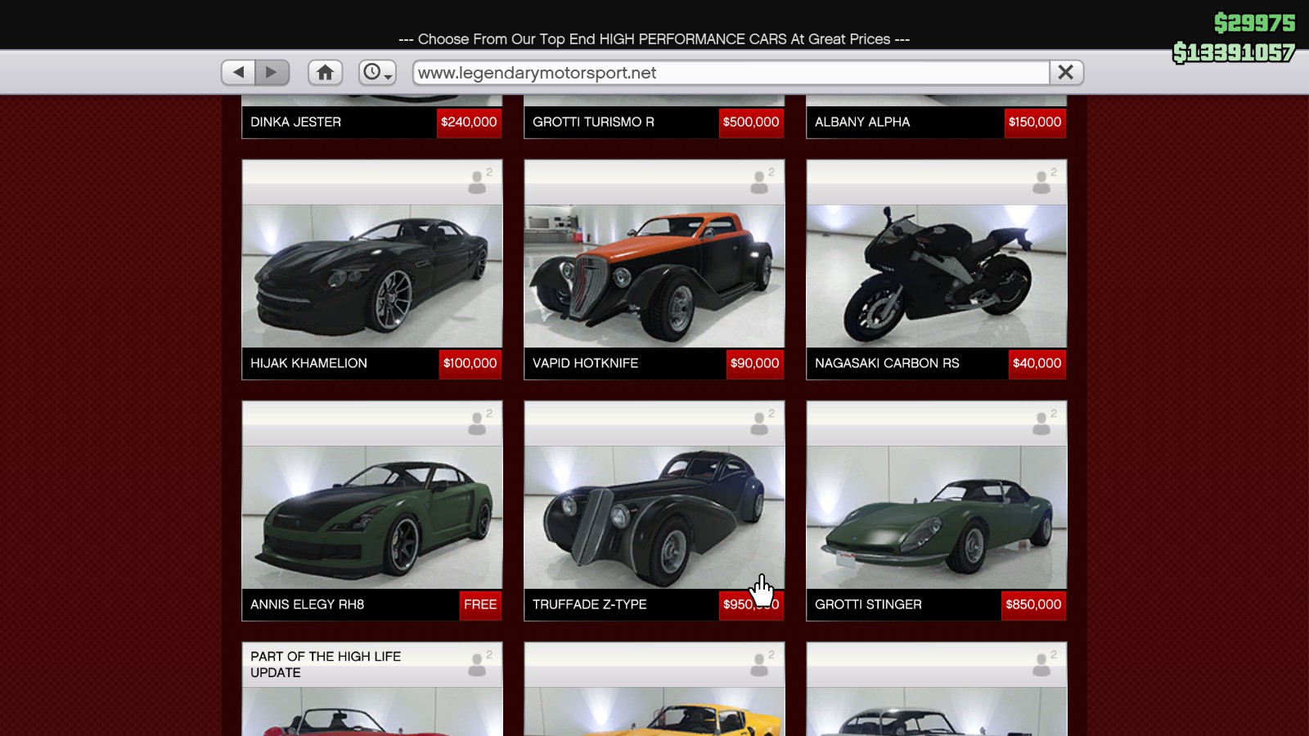
Task: Open the Annis Elegy RH8 listing name
Action: 307,604
